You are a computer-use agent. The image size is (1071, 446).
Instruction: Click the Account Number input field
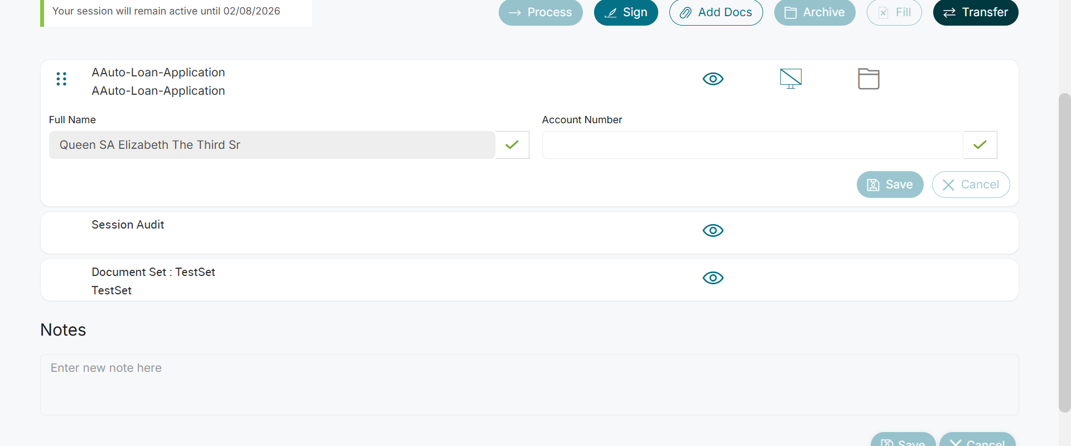[x=752, y=145]
